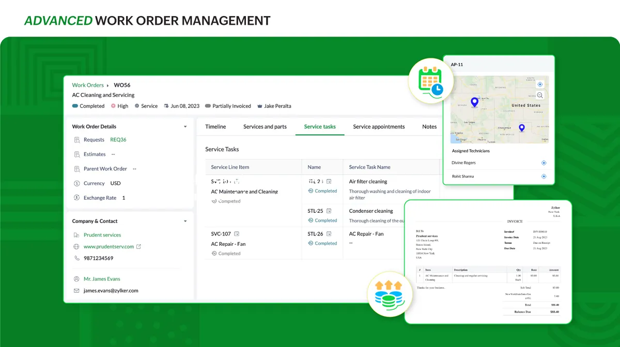Click the Completed status under AC Repair - Fan line item
The width and height of the screenshot is (620, 347).
tap(226, 254)
